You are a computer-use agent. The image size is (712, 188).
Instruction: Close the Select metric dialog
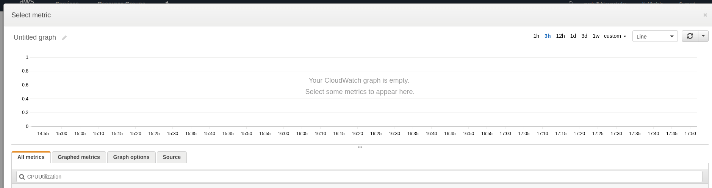pos(705,15)
